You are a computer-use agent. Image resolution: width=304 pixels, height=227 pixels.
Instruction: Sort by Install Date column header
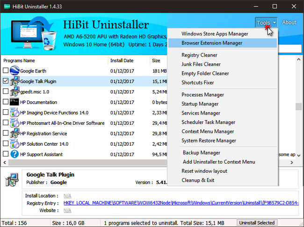click(x=129, y=60)
